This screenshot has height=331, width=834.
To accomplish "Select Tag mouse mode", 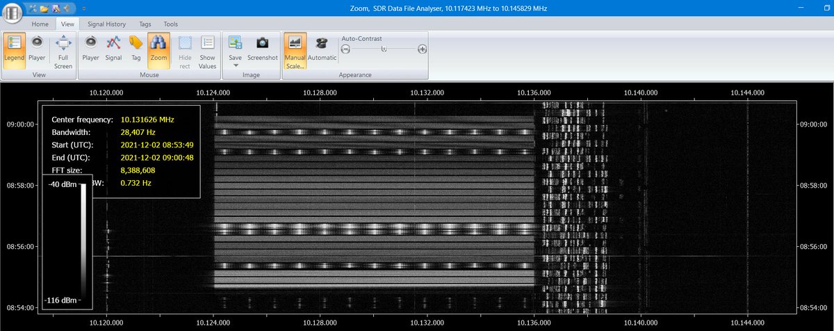I will (x=136, y=50).
